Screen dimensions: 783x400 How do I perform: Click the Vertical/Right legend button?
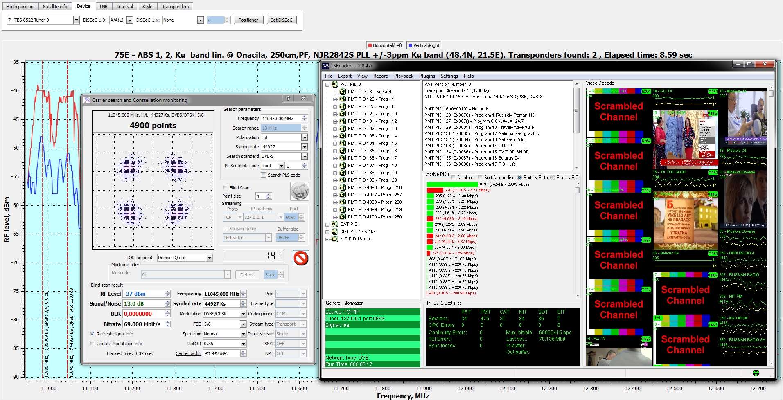[424, 45]
